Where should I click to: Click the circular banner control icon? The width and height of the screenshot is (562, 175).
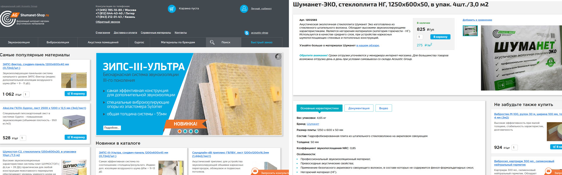[x=278, y=57]
